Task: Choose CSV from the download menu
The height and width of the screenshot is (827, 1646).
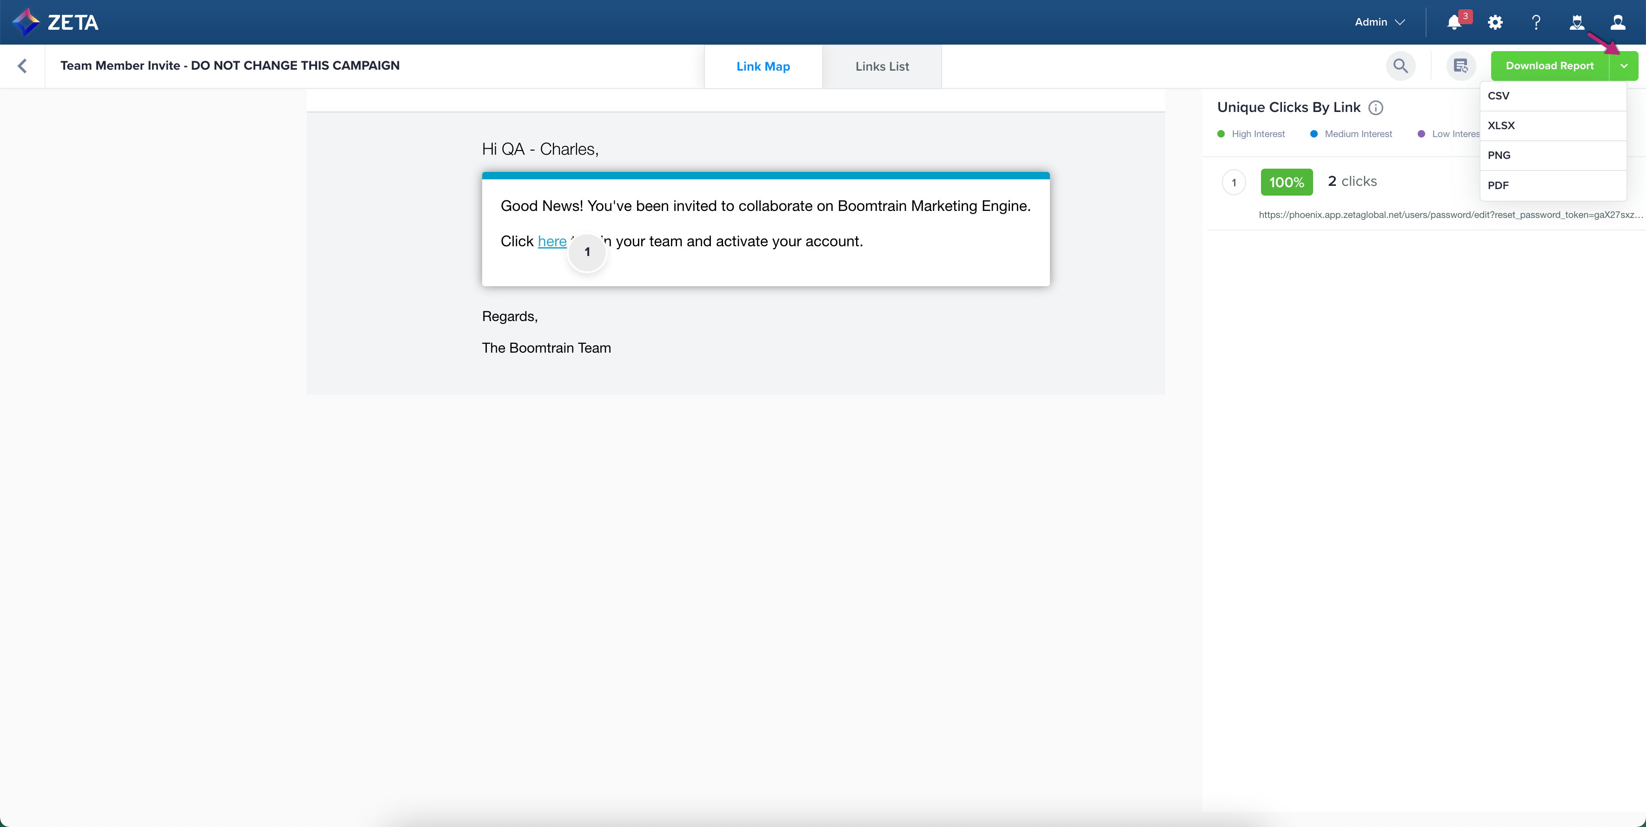Action: coord(1499,96)
